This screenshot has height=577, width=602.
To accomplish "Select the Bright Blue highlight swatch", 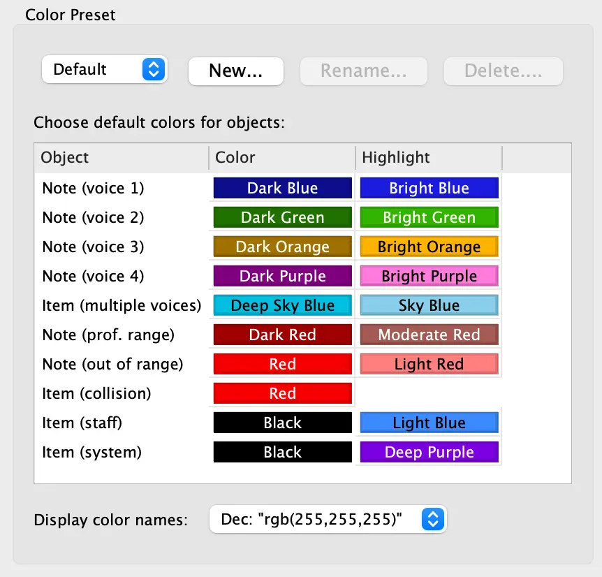I will [x=429, y=188].
